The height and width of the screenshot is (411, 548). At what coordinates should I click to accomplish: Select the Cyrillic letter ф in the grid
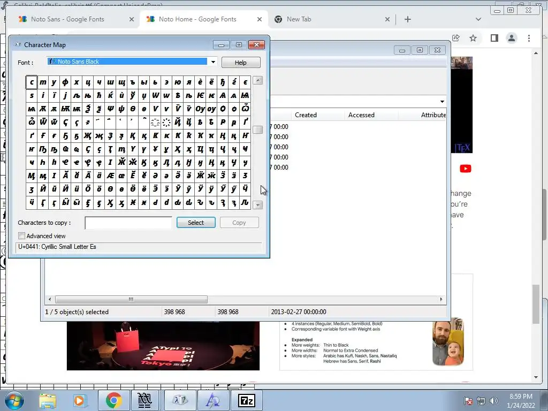coord(65,82)
